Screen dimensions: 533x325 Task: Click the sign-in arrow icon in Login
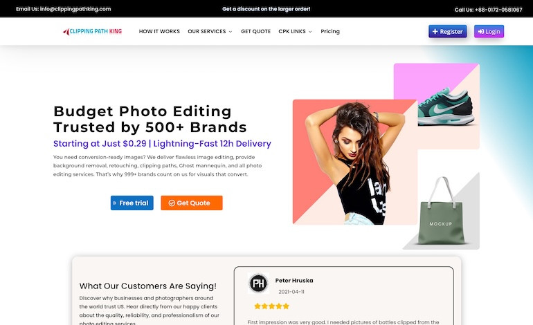(x=480, y=32)
